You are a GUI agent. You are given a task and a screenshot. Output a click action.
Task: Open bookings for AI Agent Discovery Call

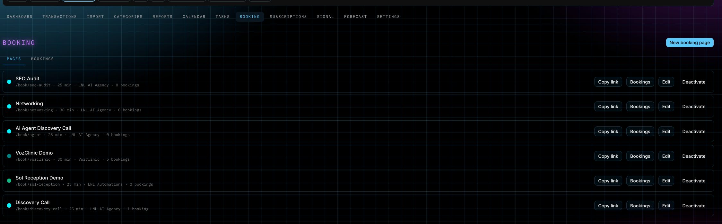640,132
